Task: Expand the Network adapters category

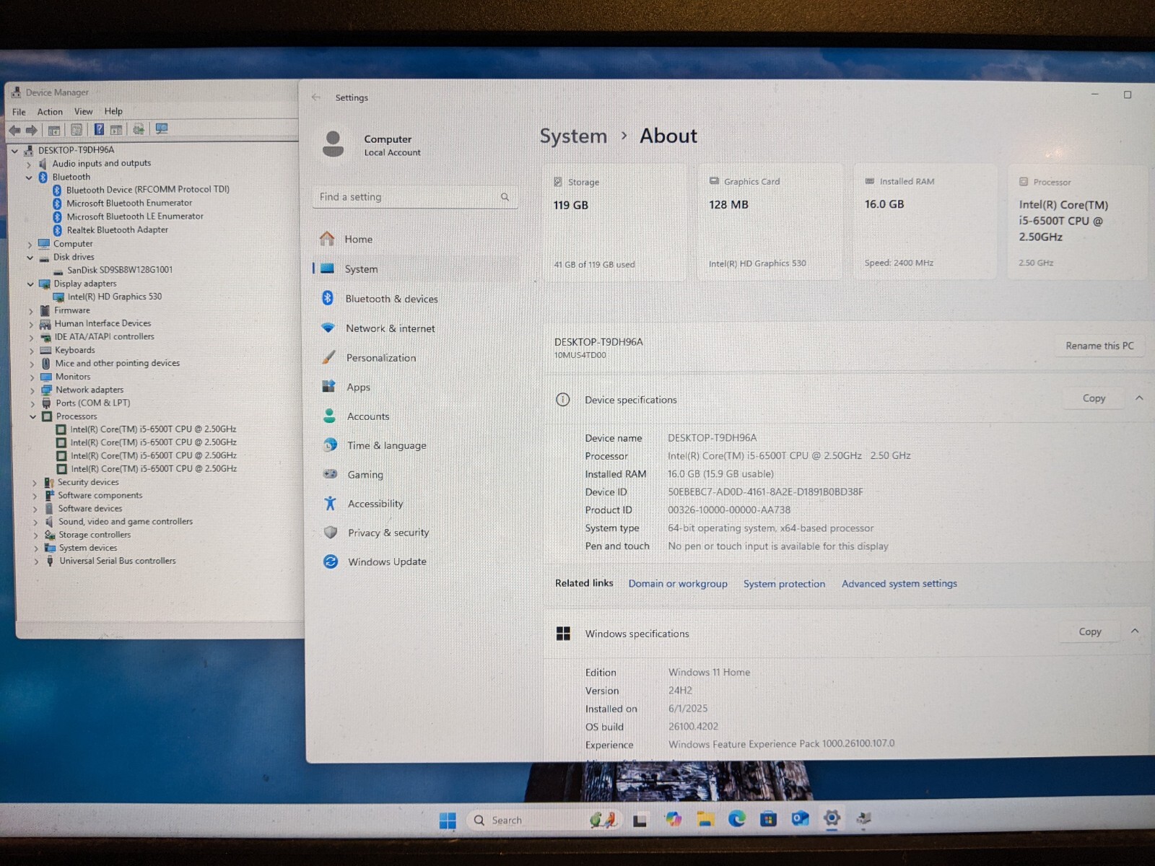Action: tap(32, 390)
